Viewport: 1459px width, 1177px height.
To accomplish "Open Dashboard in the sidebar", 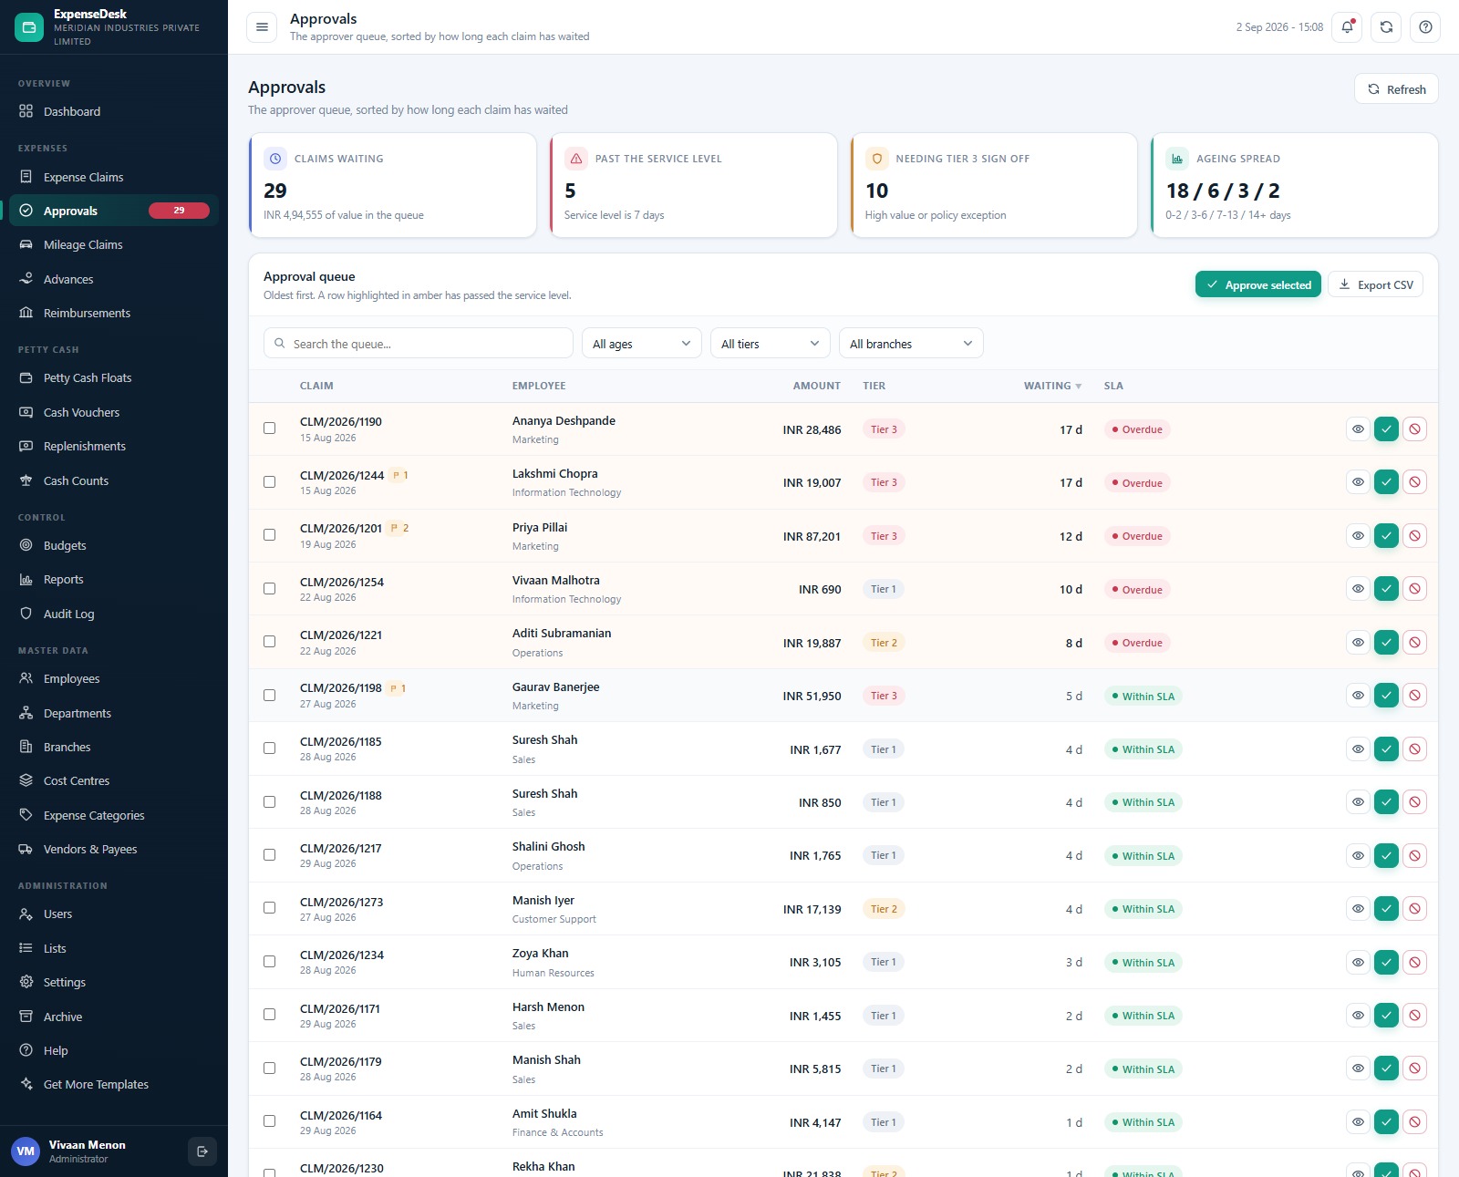I will click(x=114, y=111).
